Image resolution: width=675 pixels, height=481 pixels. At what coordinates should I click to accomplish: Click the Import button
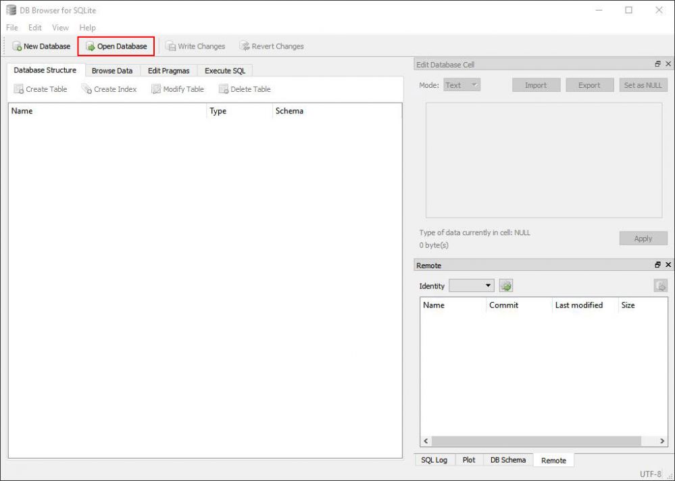pos(536,85)
